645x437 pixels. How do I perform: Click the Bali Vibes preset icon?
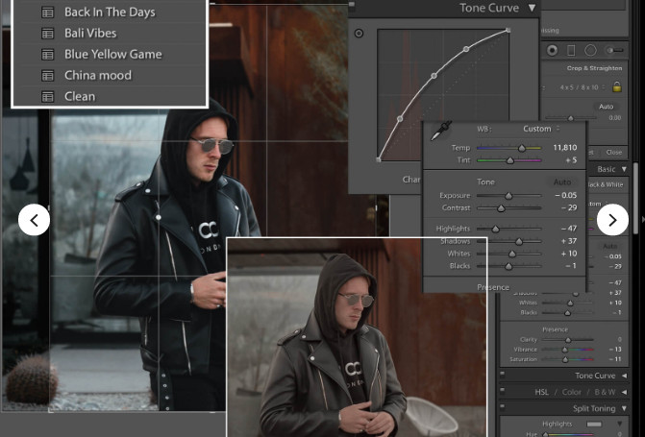click(46, 34)
